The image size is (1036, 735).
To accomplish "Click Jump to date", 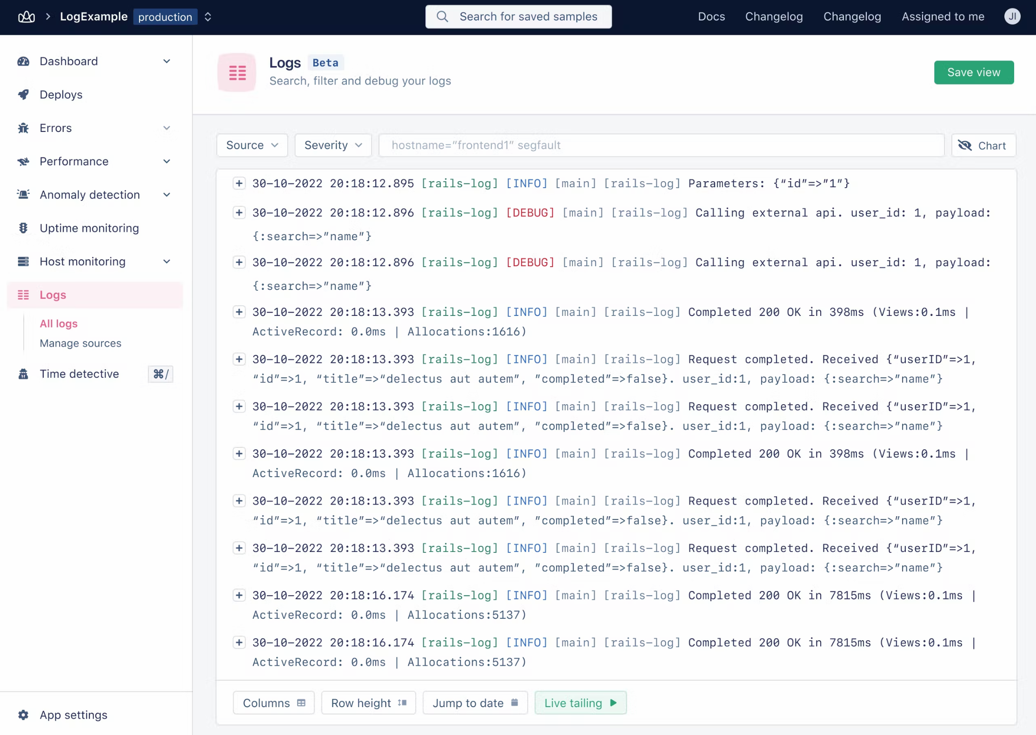I will 475,703.
